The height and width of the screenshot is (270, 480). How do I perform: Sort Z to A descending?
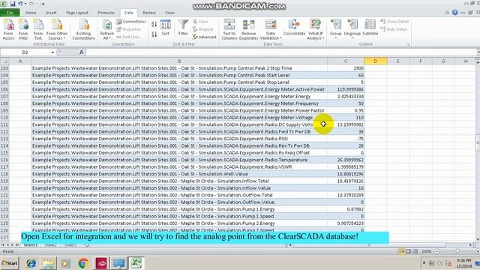pyautogui.click(x=154, y=34)
